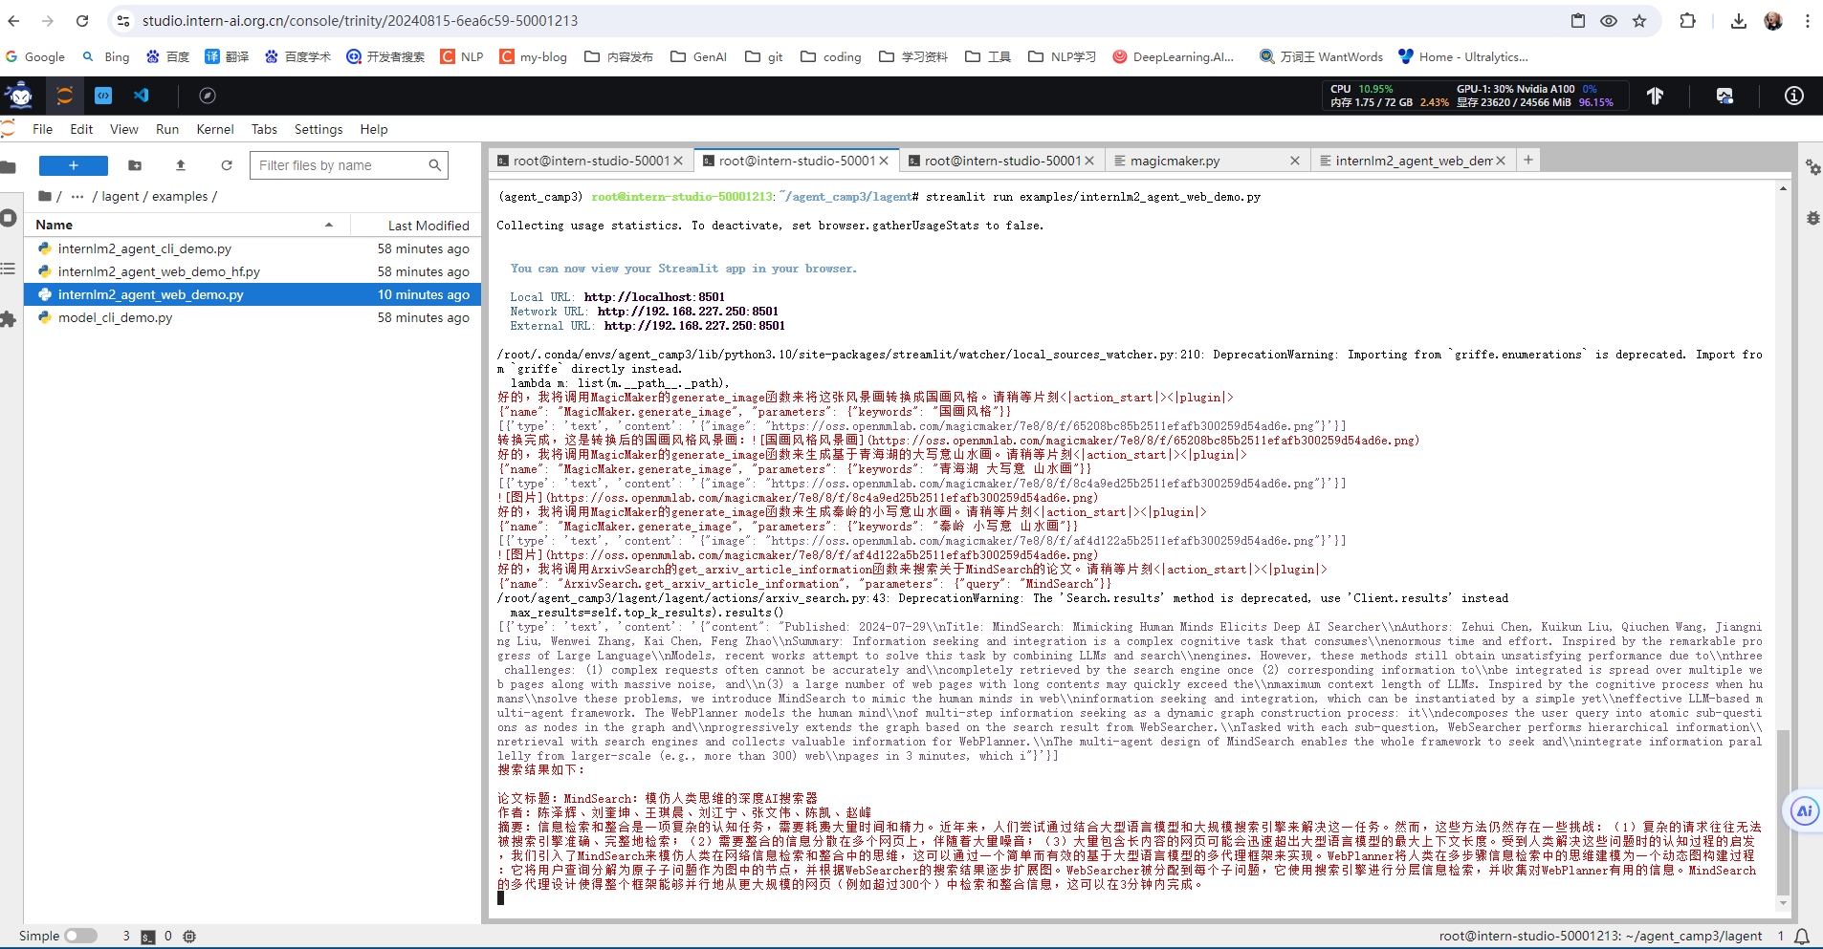Create a new folder in file browser

point(135,165)
